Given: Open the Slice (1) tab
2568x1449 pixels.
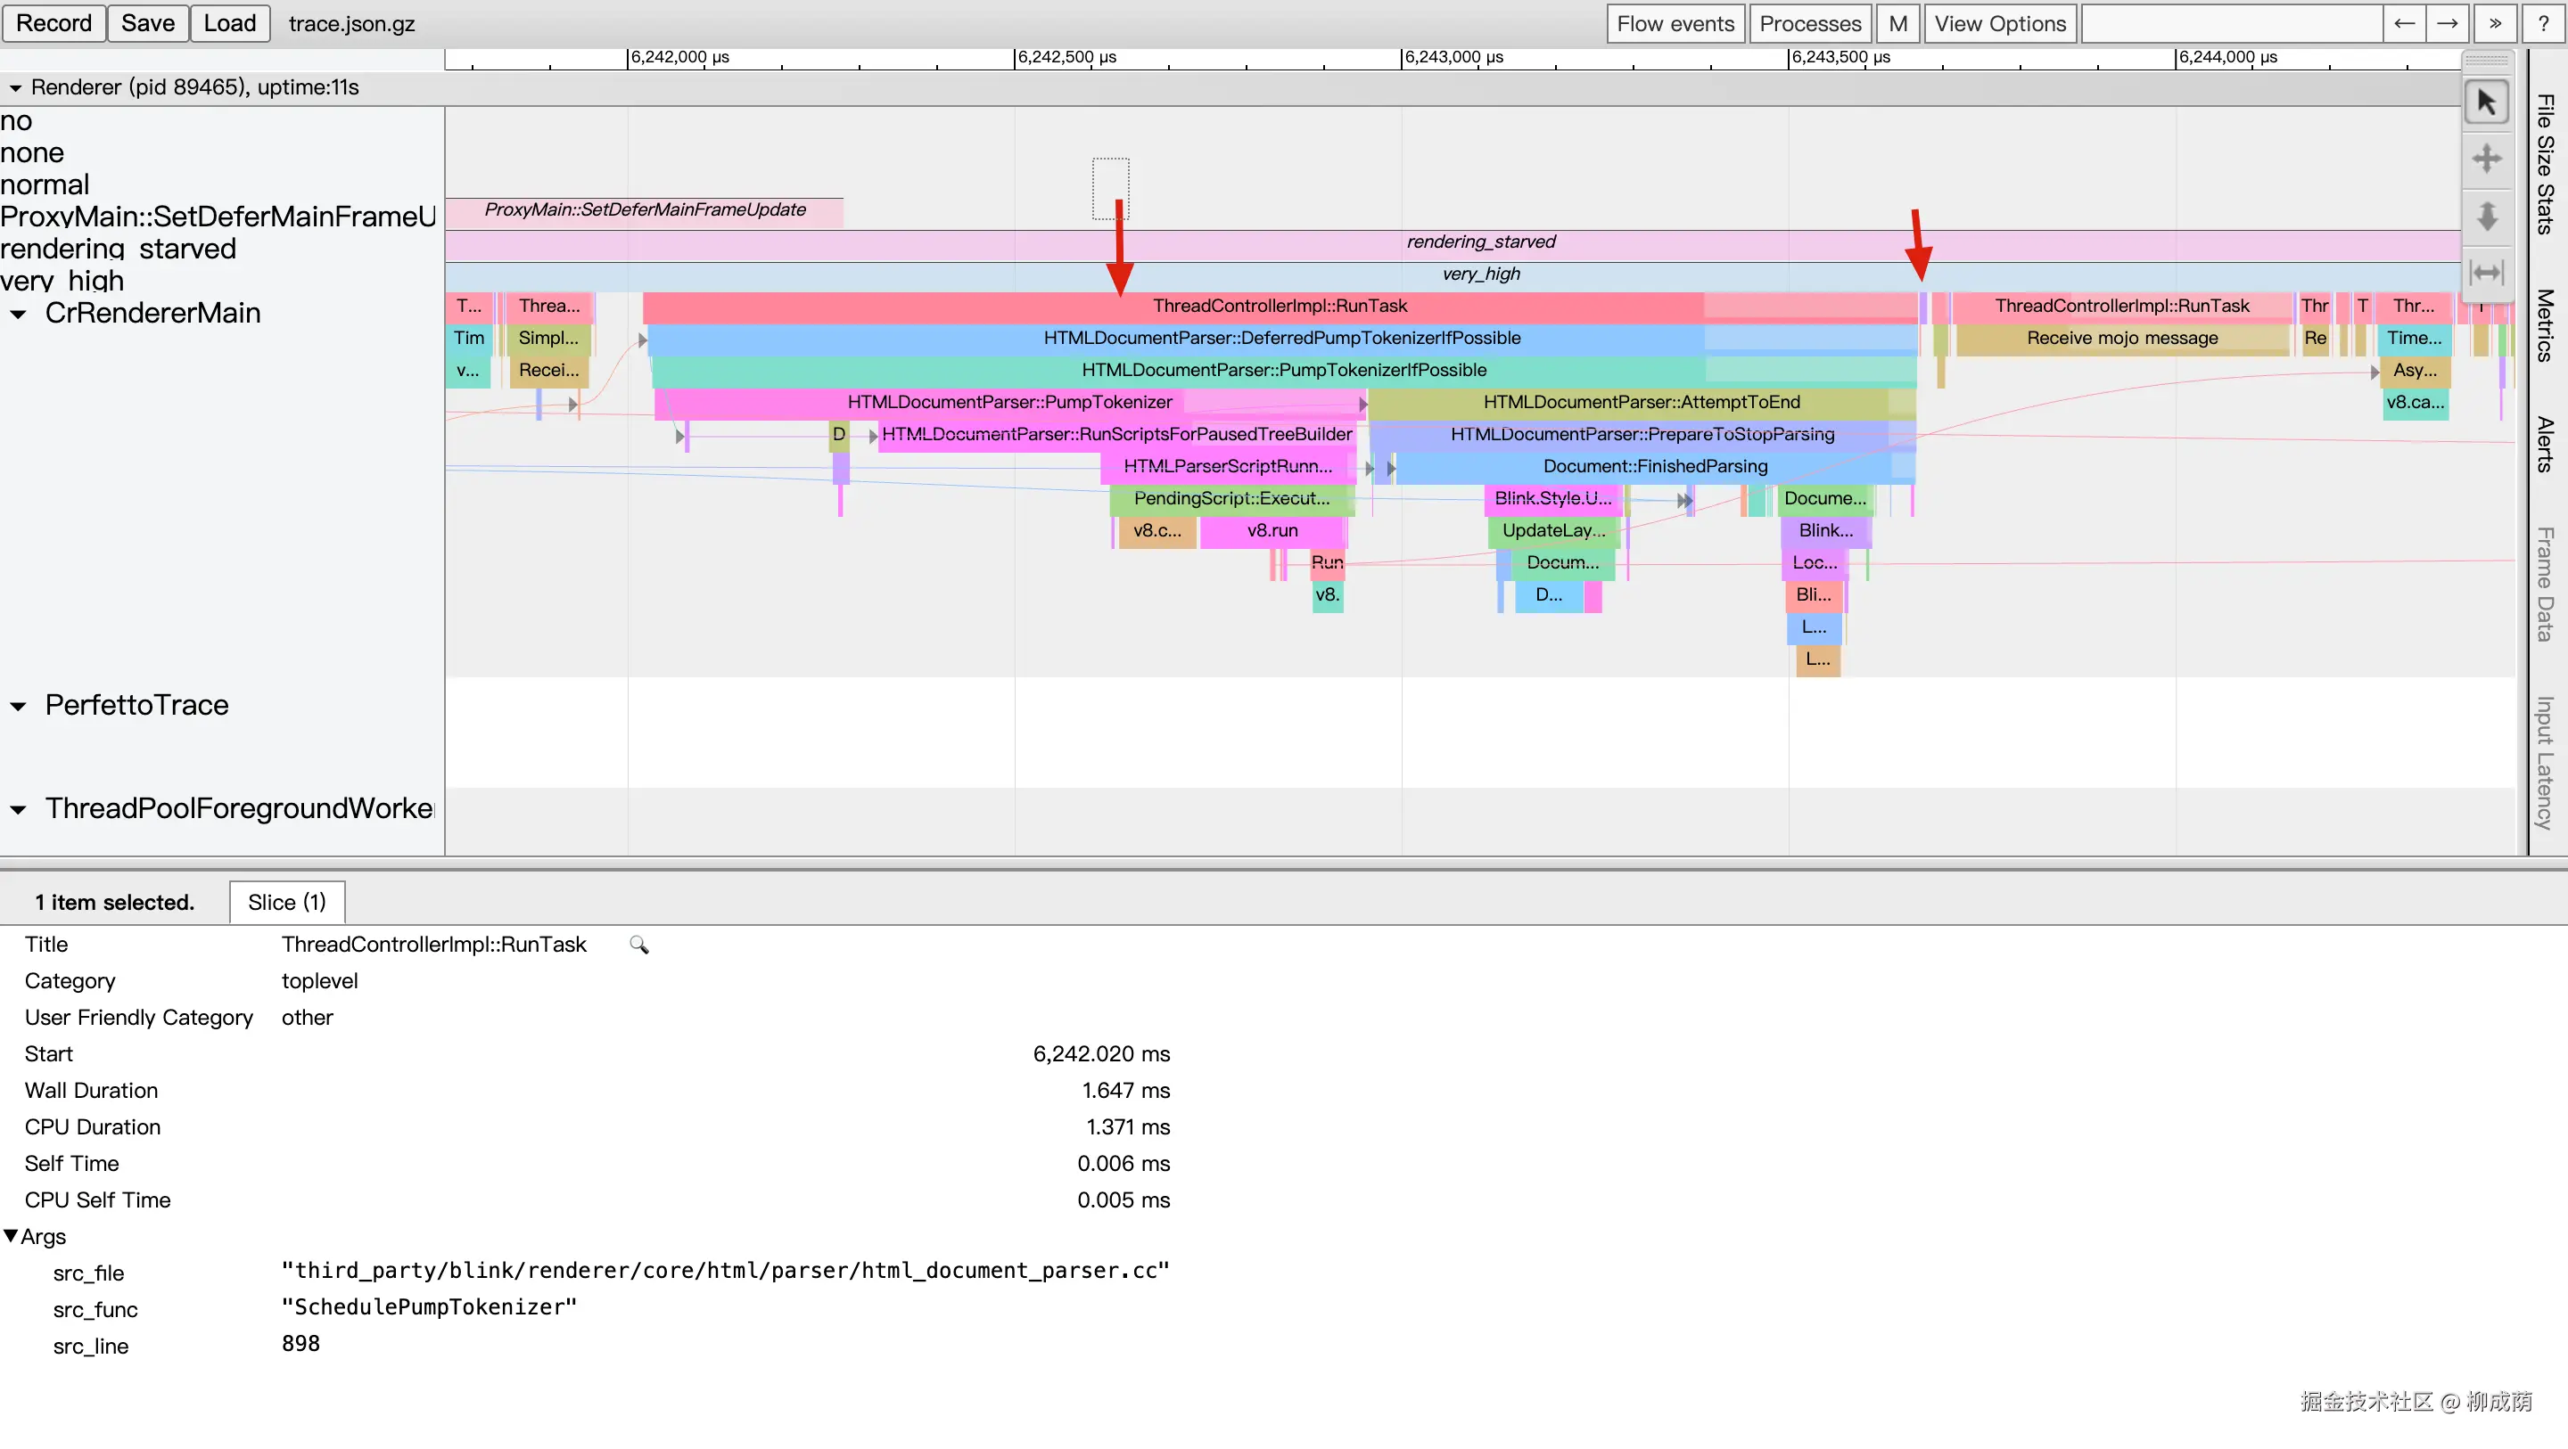Looking at the screenshot, I should click(x=286, y=902).
